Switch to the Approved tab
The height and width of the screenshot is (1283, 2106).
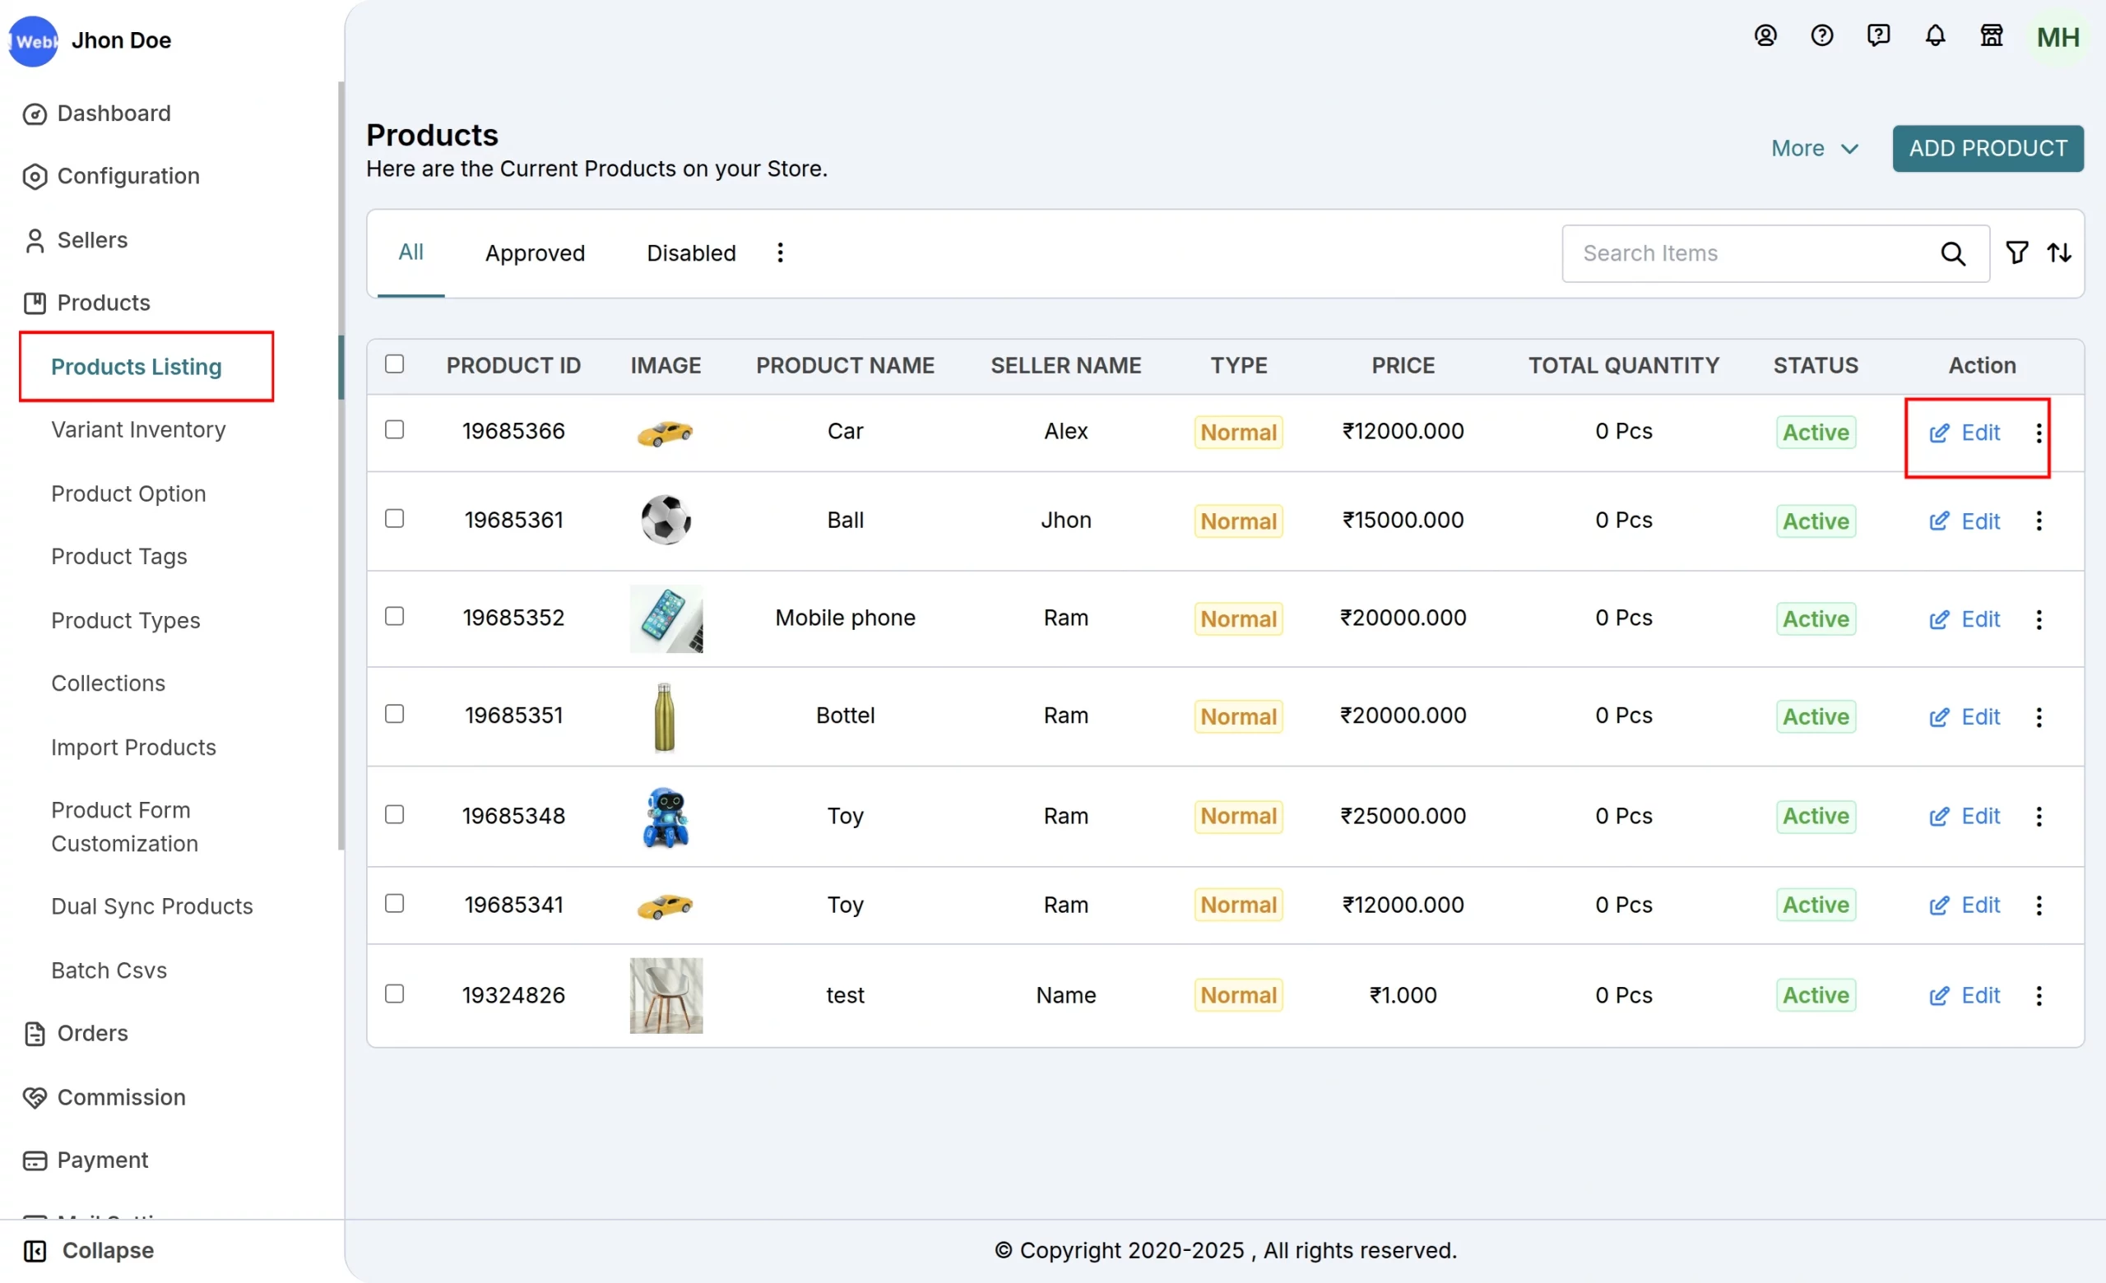535,252
